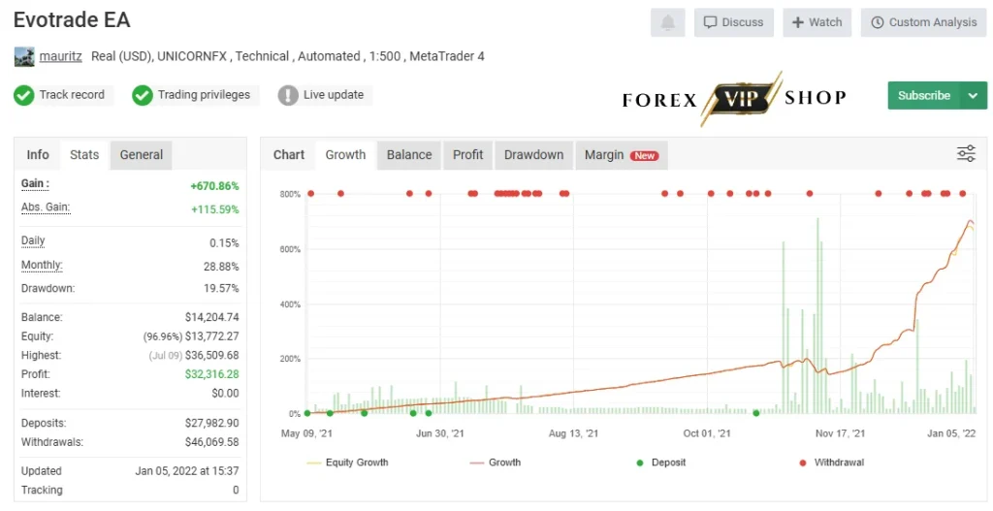This screenshot has width=993, height=511.
Task: Toggle the Deposit legend item
Action: tap(661, 463)
